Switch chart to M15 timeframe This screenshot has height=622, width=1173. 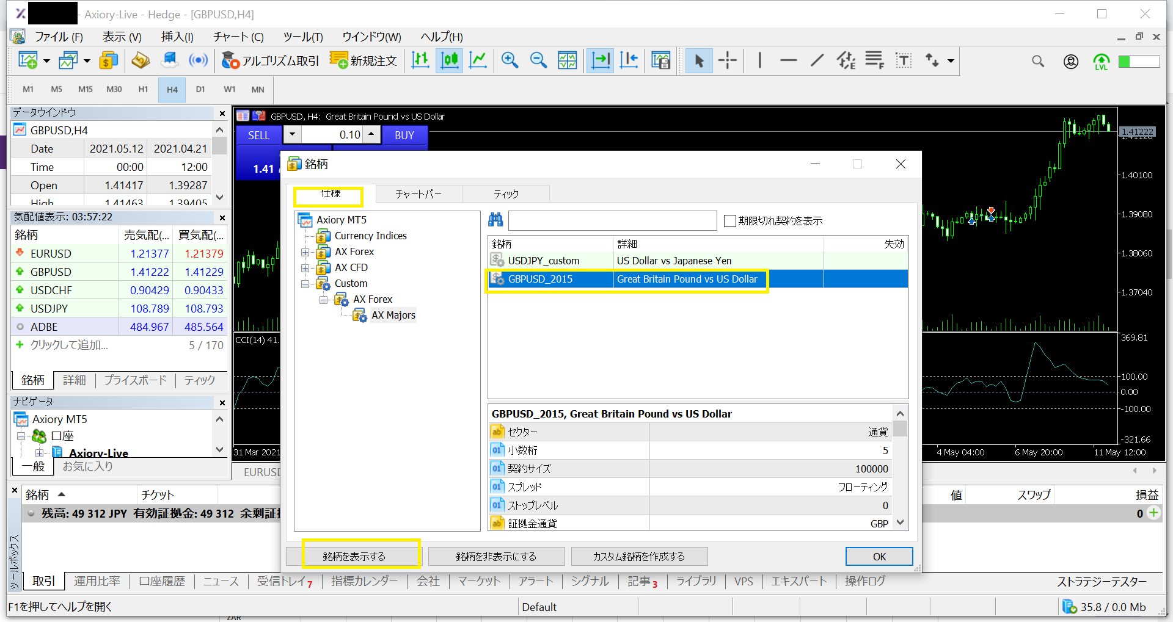pos(86,89)
